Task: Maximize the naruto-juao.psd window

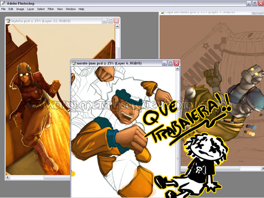Action: (x=171, y=63)
